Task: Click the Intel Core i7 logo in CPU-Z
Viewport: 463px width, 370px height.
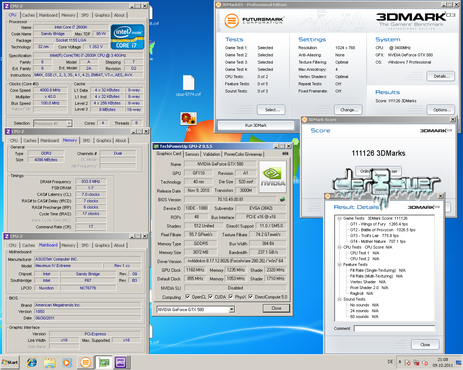Action: point(127,37)
